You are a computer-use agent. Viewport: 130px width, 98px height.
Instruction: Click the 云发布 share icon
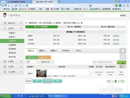5,28
